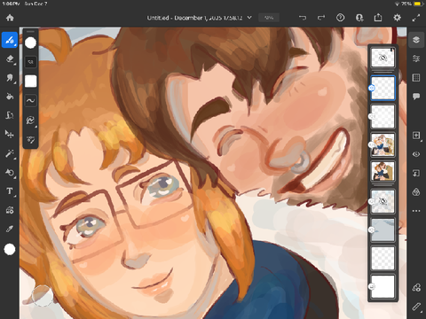Open the document title dropdown chevron
The image size is (426, 319).
pyautogui.click(x=249, y=18)
